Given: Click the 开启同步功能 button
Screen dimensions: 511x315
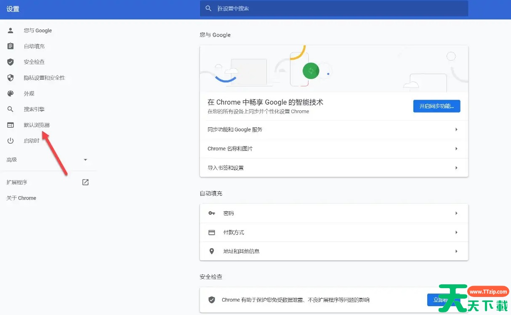Looking at the screenshot, I should 436,106.
